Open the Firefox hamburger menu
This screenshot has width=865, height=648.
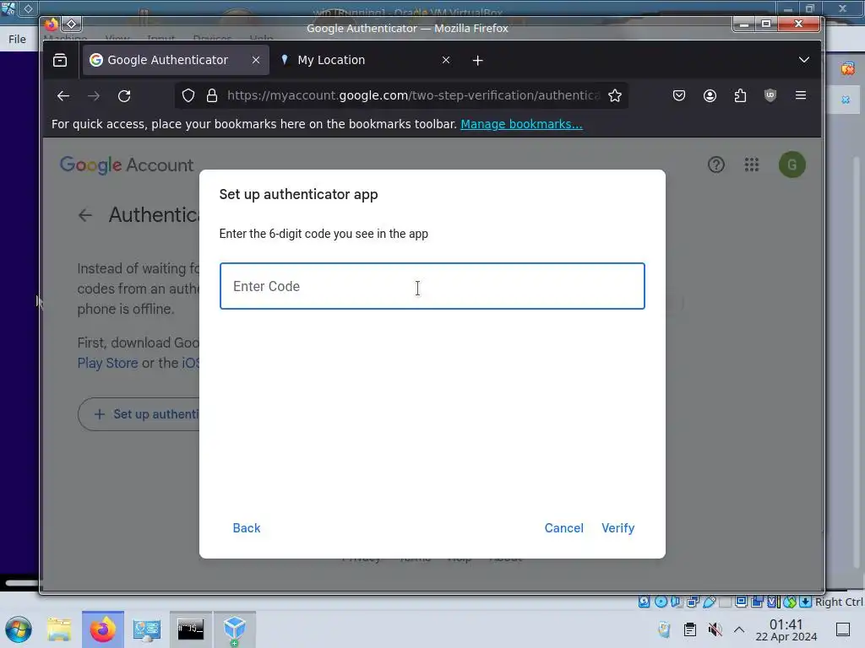pos(801,95)
